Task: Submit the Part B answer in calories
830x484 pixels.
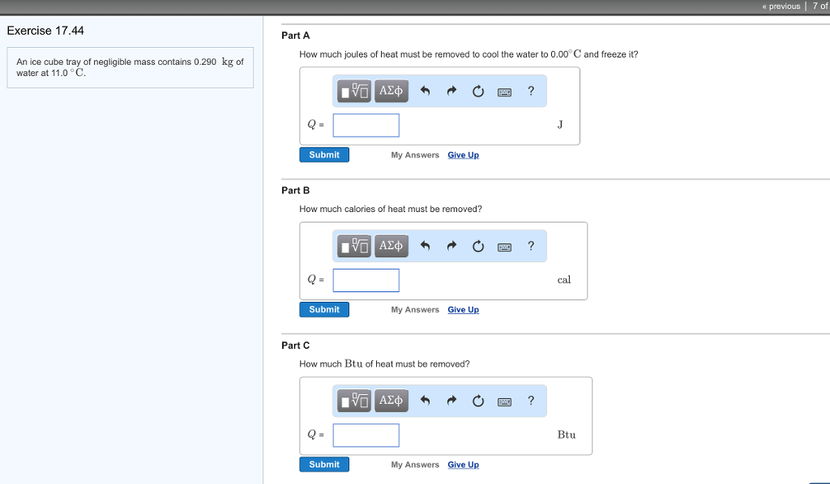Action: (324, 310)
